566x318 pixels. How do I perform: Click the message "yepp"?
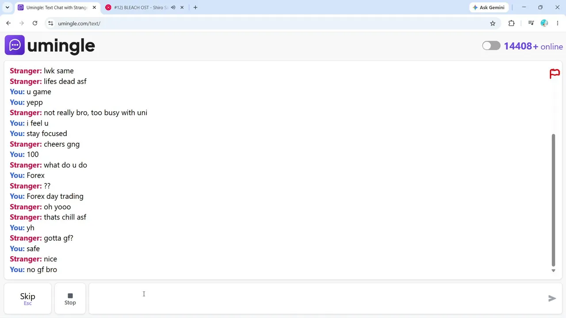tap(34, 102)
